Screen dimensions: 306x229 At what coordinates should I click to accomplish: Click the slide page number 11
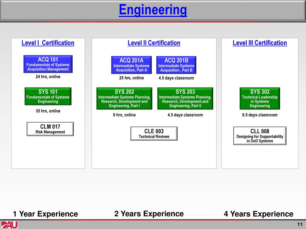[300, 224]
